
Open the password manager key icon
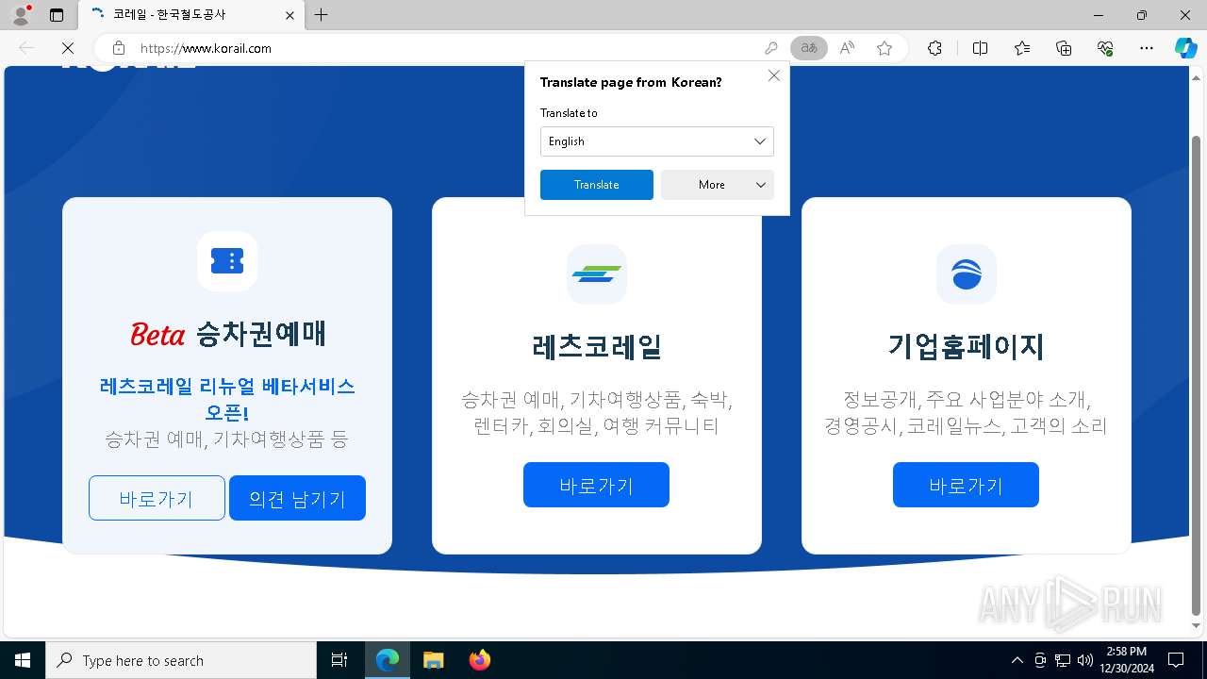[771, 48]
